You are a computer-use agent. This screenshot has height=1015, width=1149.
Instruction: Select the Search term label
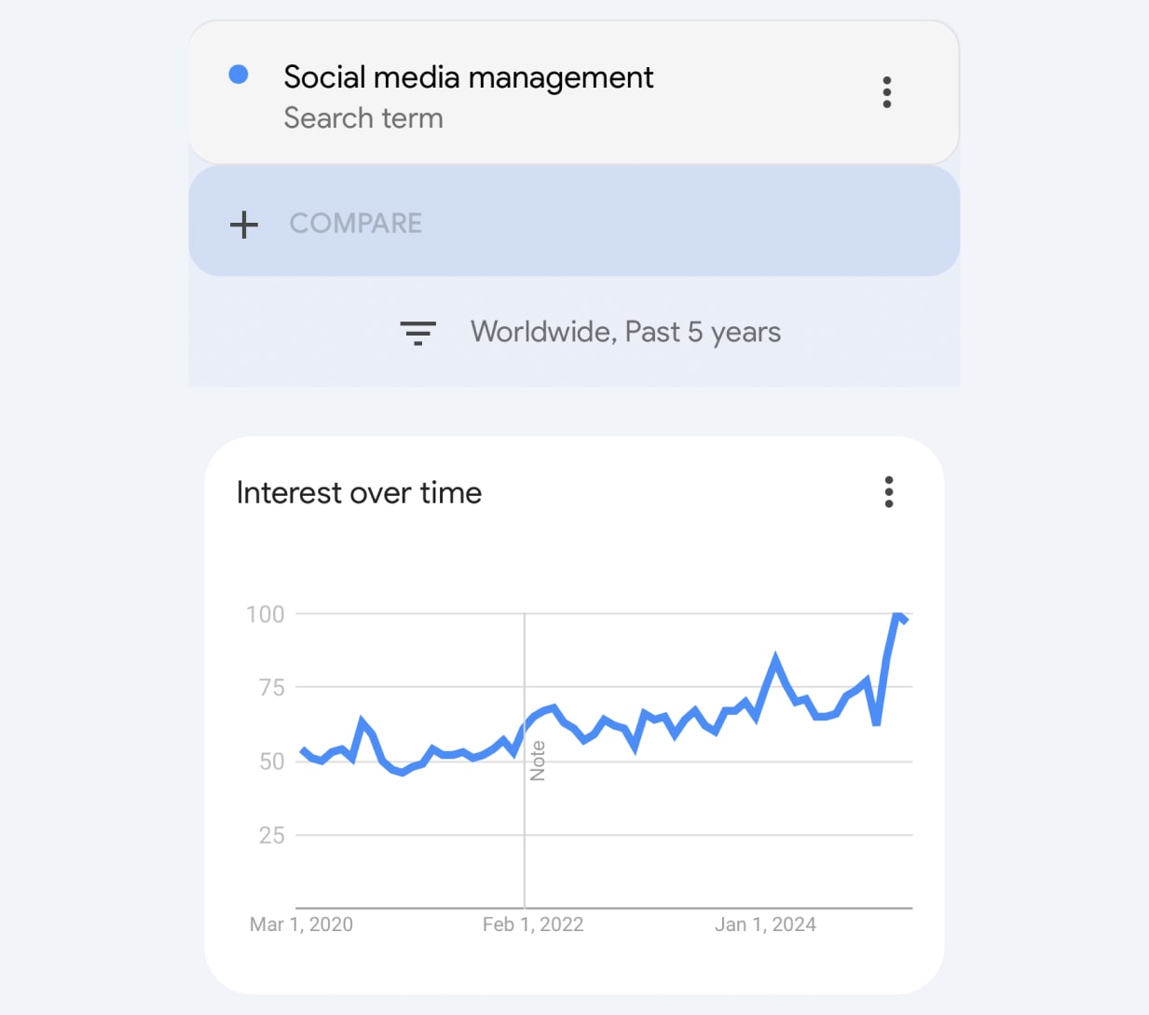(363, 118)
